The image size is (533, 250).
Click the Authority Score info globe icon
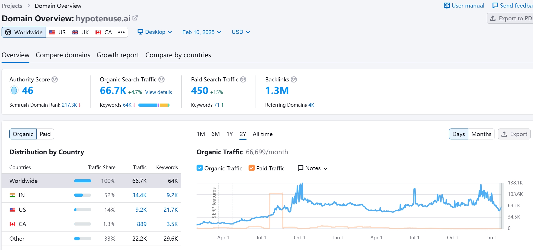(55, 79)
